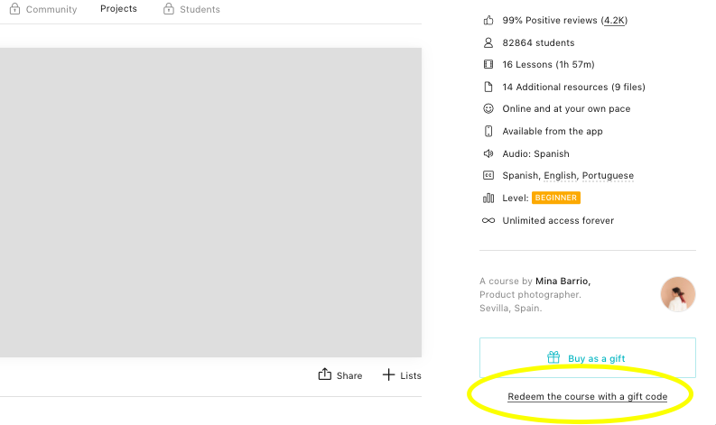Image resolution: width=716 pixels, height=425 pixels.
Task: Click 'Audio: Spanish' text
Action: click(535, 153)
